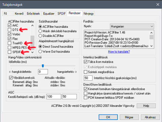Click AGC start speed field 100
The width and height of the screenshot is (162, 122).
pos(54,97)
